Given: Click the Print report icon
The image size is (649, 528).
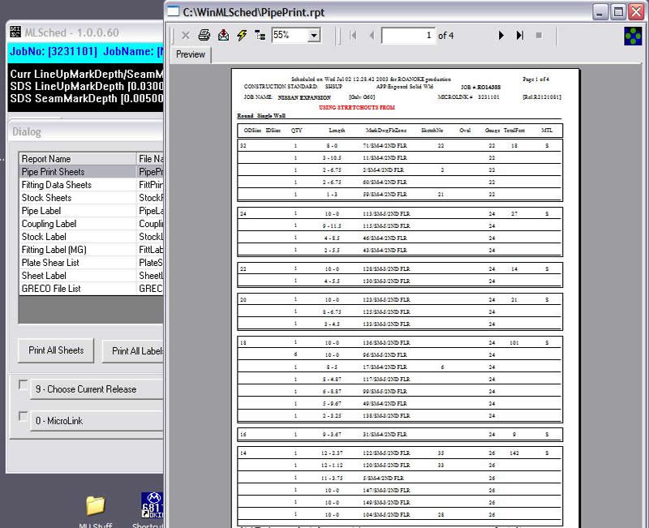Looking at the screenshot, I should click(x=204, y=36).
